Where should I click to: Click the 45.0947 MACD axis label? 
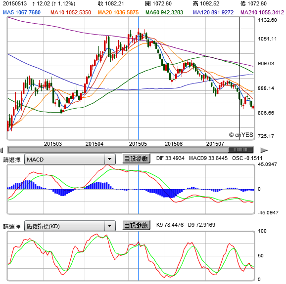[x=267, y=164]
